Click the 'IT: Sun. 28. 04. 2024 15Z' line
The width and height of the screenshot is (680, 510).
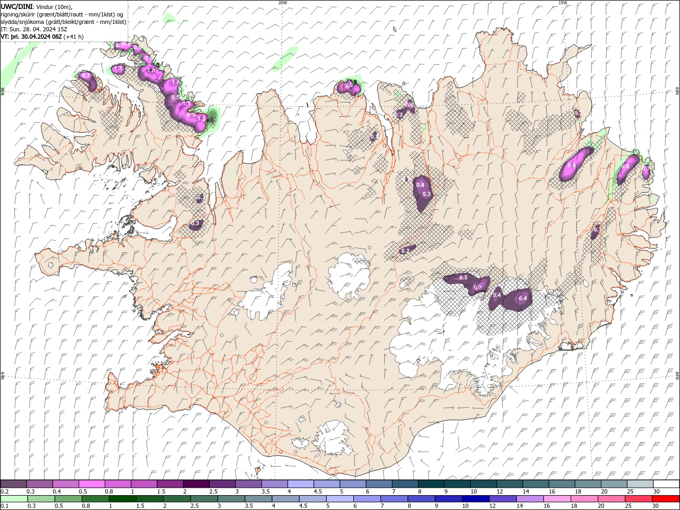[x=33, y=29]
